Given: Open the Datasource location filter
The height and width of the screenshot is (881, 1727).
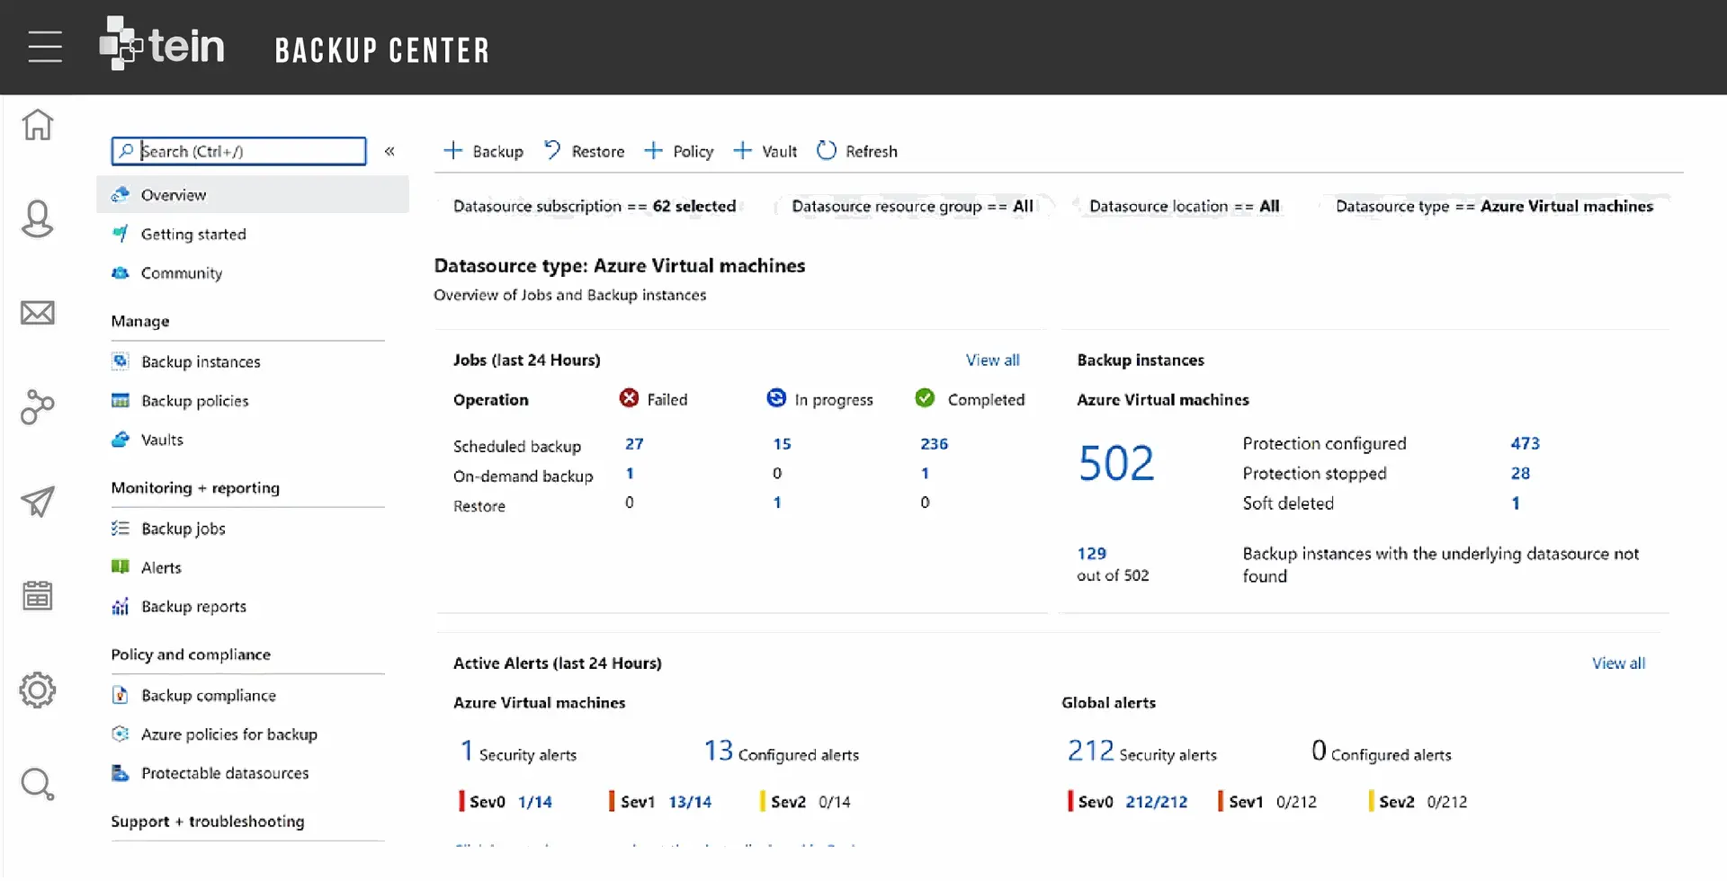Looking at the screenshot, I should pyautogui.click(x=1184, y=207).
